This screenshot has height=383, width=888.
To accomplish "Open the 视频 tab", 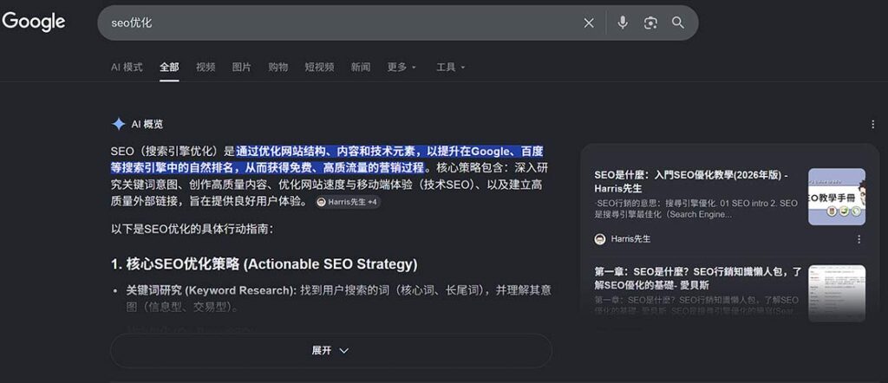I will point(206,67).
